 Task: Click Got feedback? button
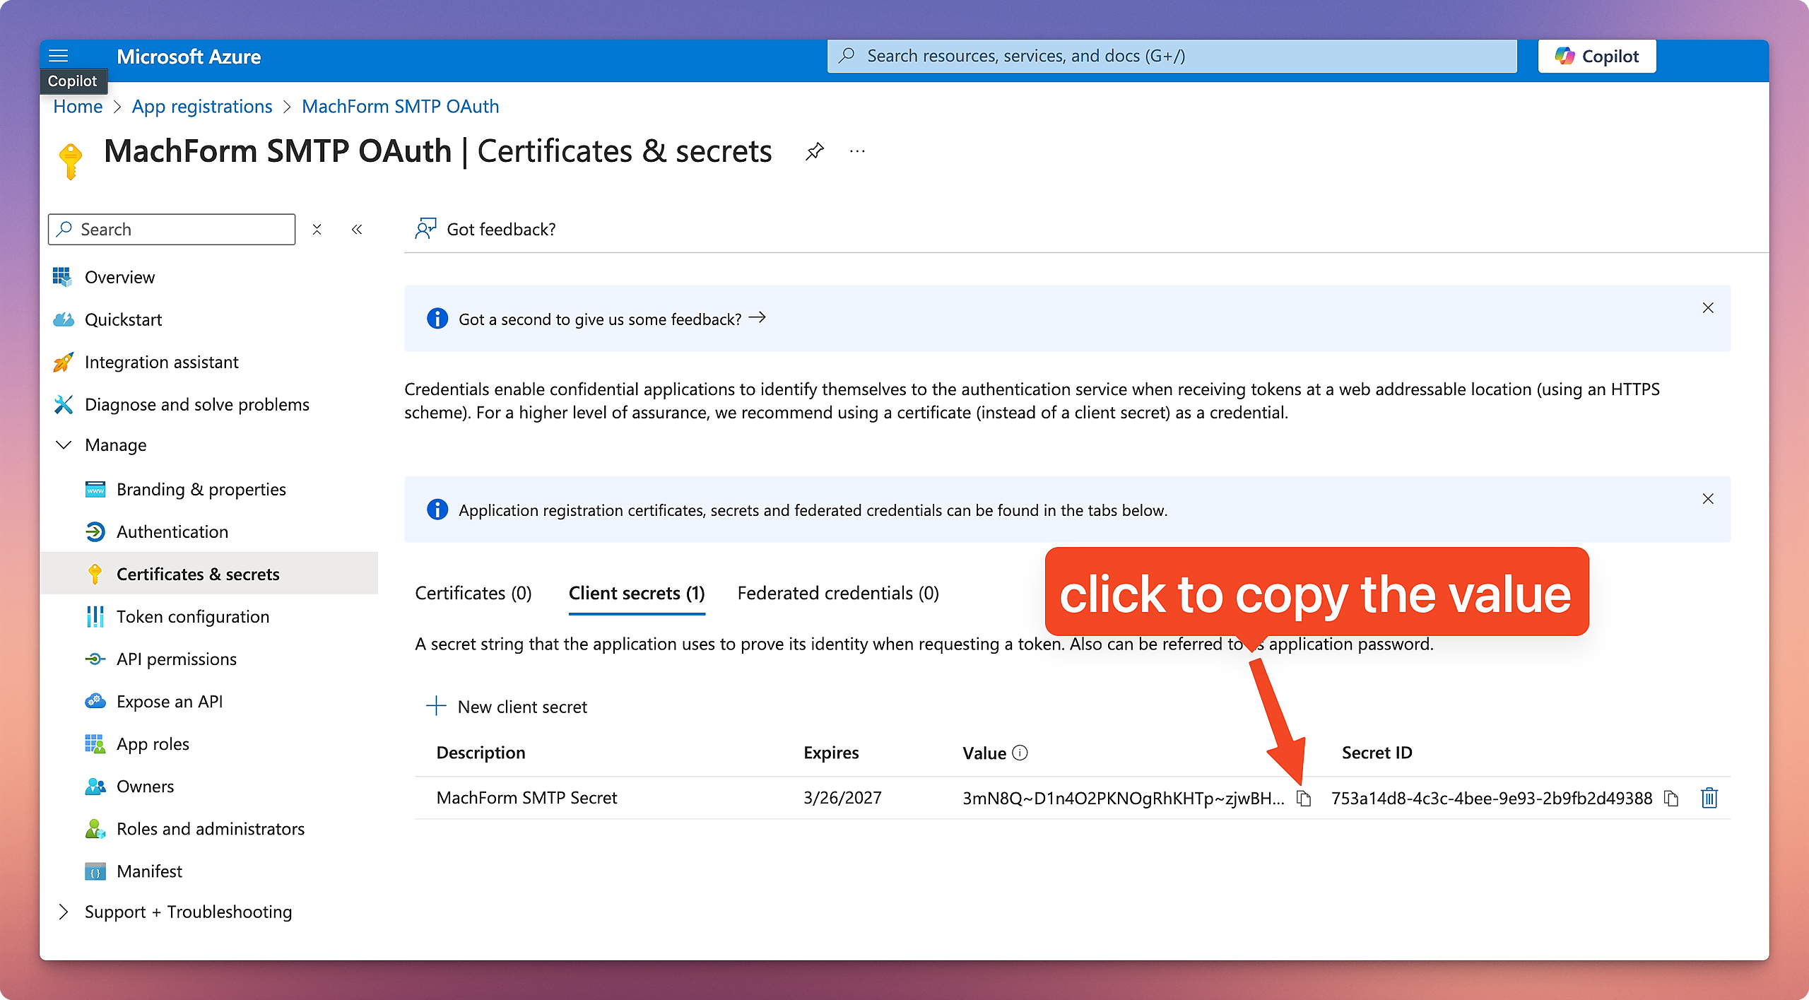[x=485, y=229]
